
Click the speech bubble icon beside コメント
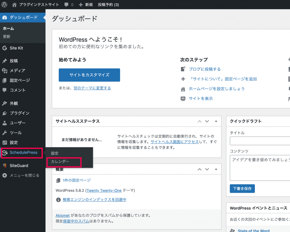click(x=5, y=90)
